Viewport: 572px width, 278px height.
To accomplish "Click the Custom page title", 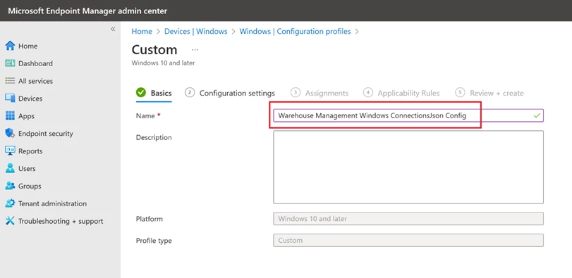I will click(x=154, y=49).
